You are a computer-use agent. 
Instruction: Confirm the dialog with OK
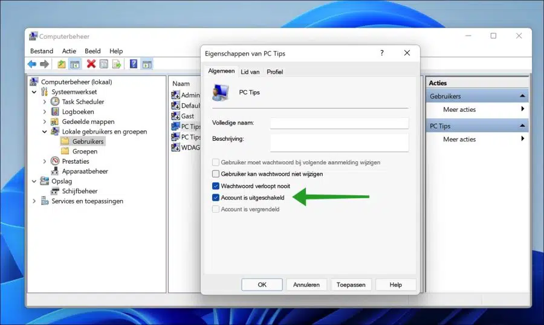[262, 285]
